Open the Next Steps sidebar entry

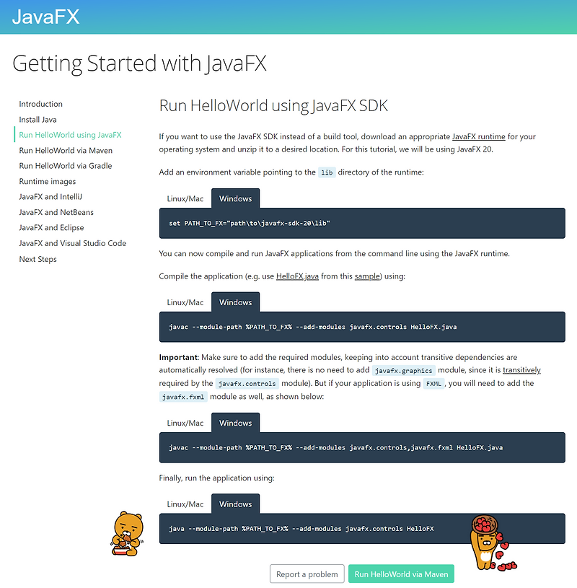38,259
